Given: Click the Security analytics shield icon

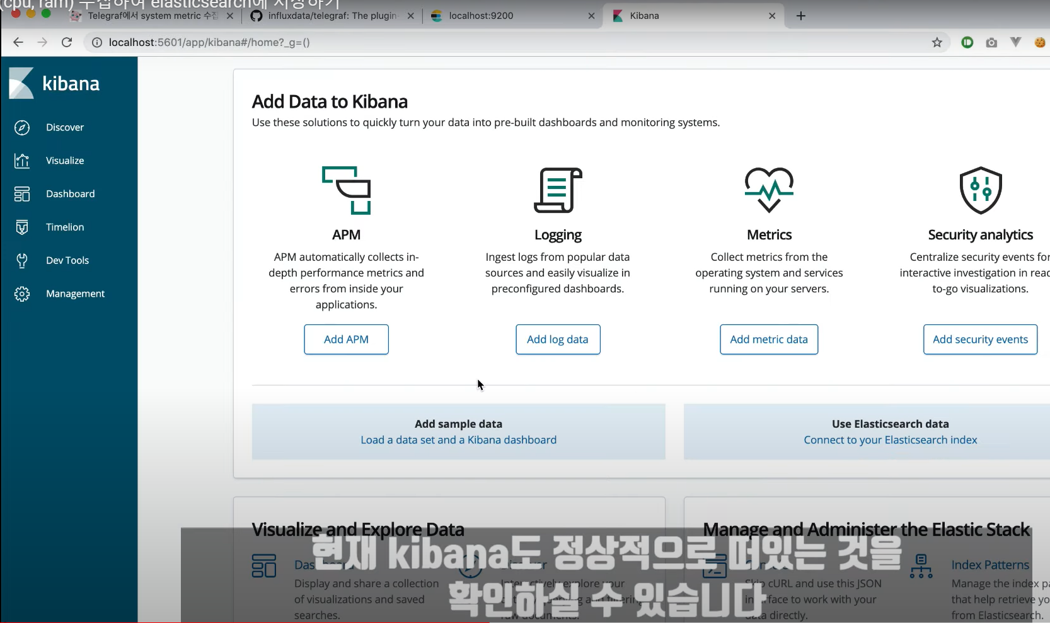Looking at the screenshot, I should click(981, 190).
